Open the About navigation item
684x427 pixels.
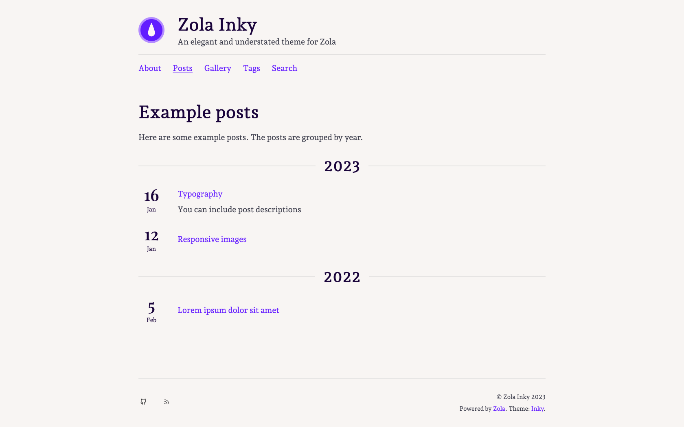[150, 68]
